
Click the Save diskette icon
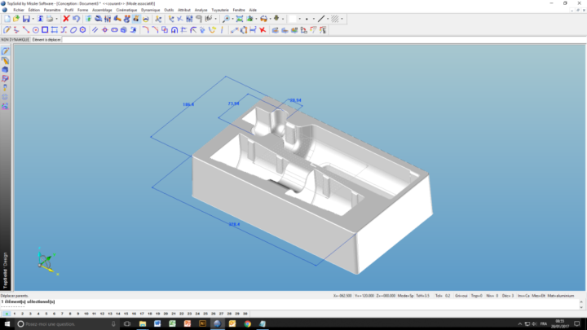pos(26,19)
